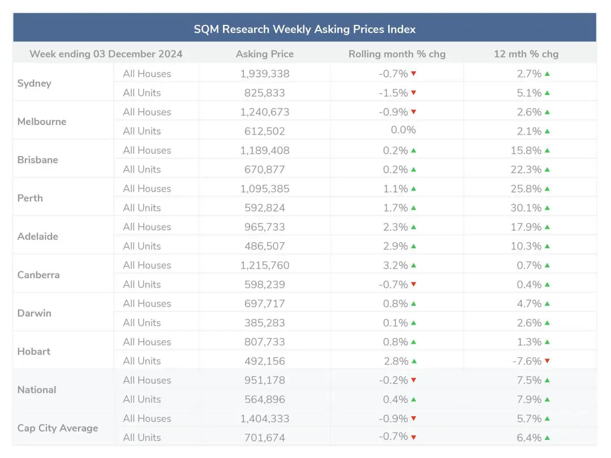Click the green up arrow beside Perth 30.1%

coord(547,208)
